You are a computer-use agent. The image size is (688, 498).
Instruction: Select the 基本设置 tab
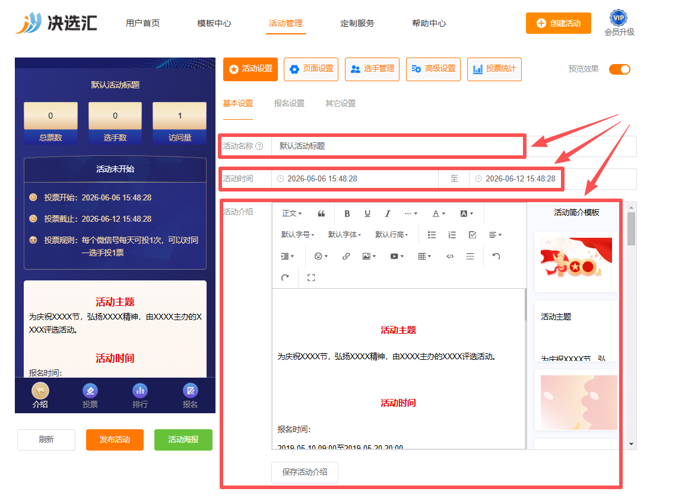click(238, 104)
